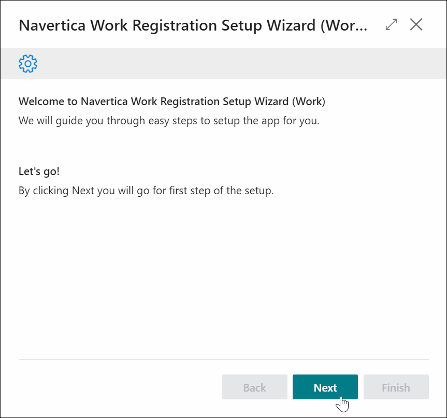Select the 'Welcome to Navertica Work Registration' heading
This screenshot has width=447, height=418.
172,102
